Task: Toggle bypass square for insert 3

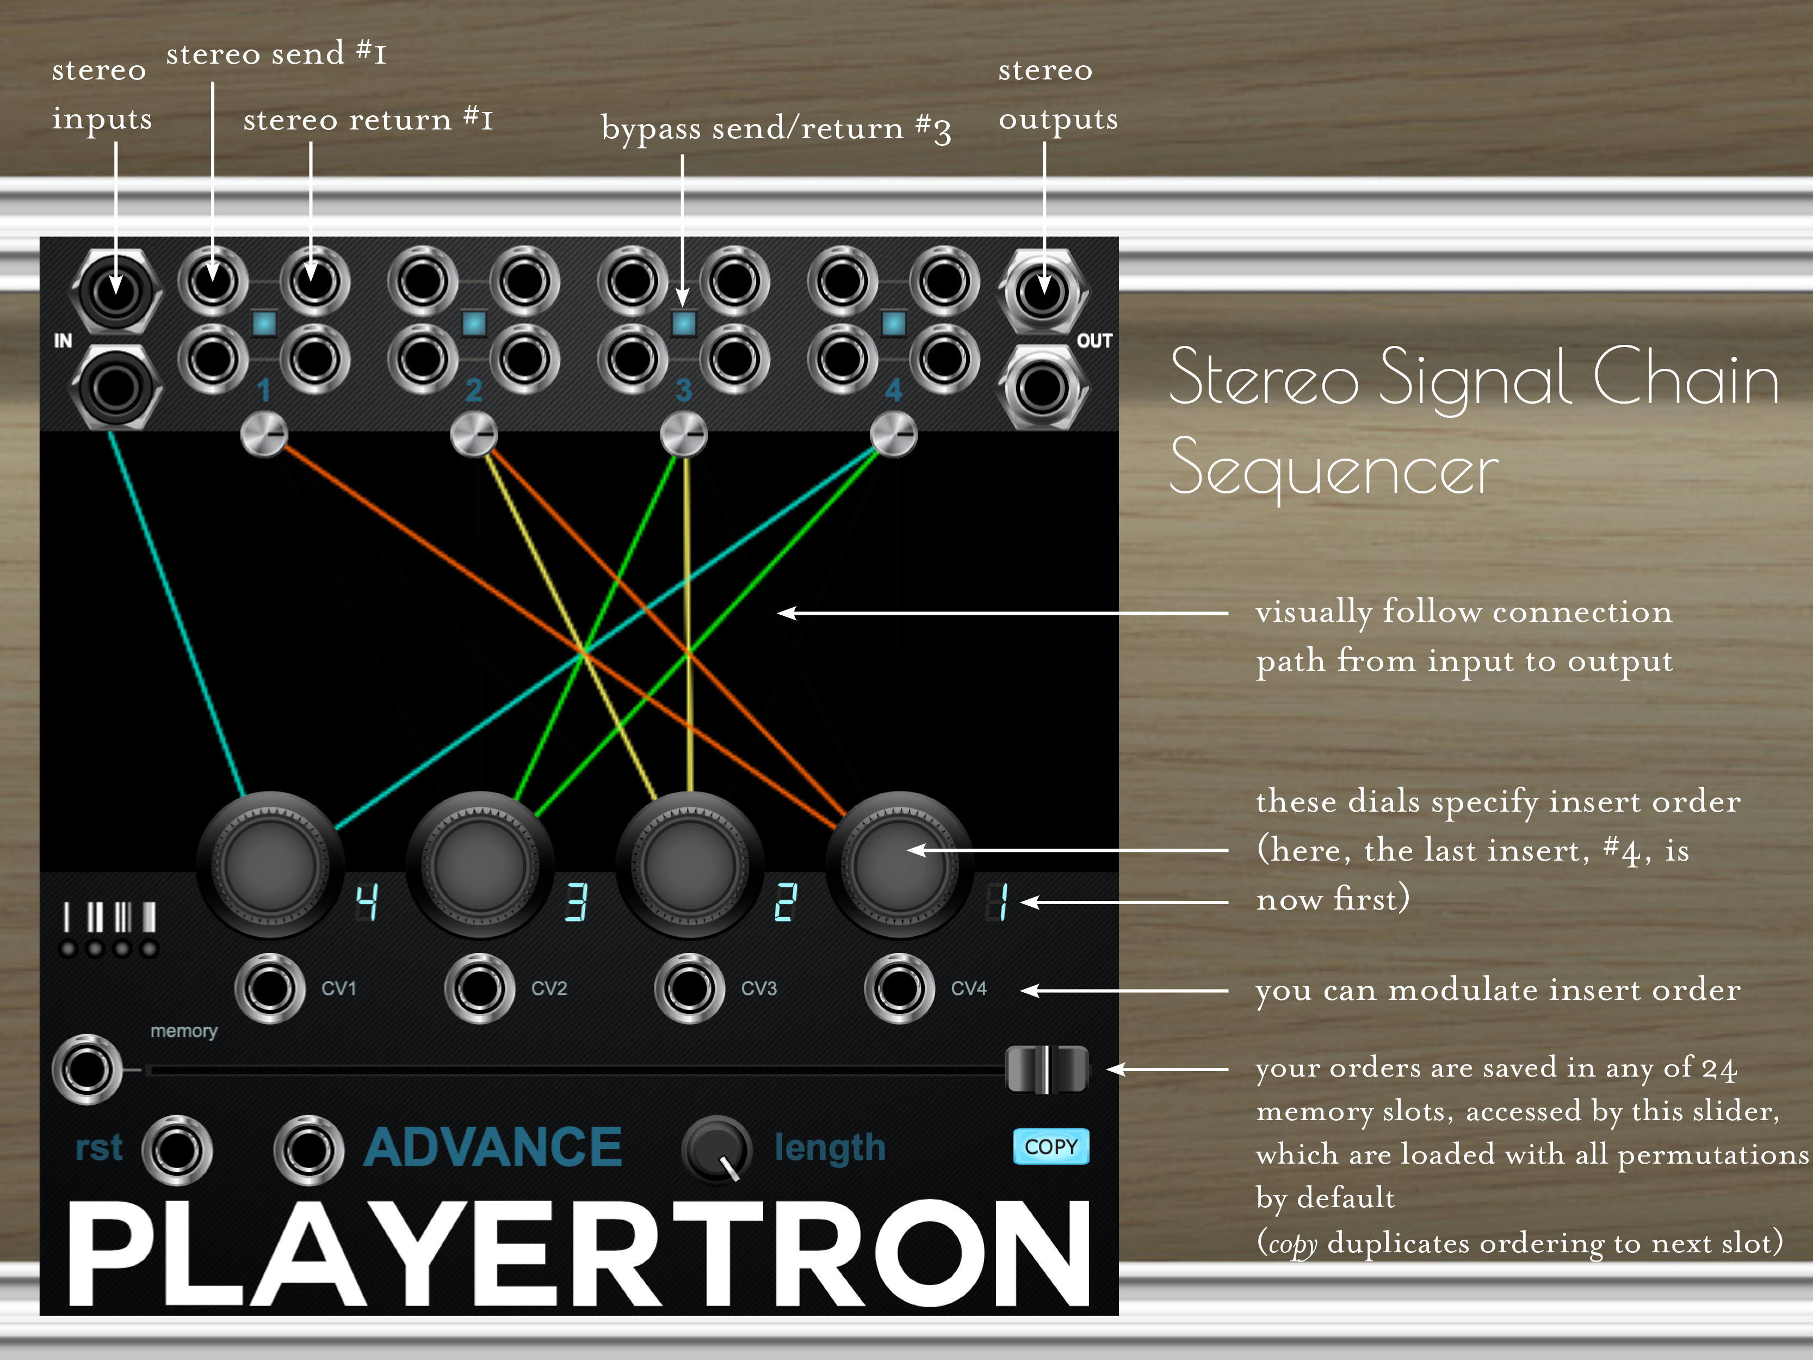Action: (x=684, y=323)
